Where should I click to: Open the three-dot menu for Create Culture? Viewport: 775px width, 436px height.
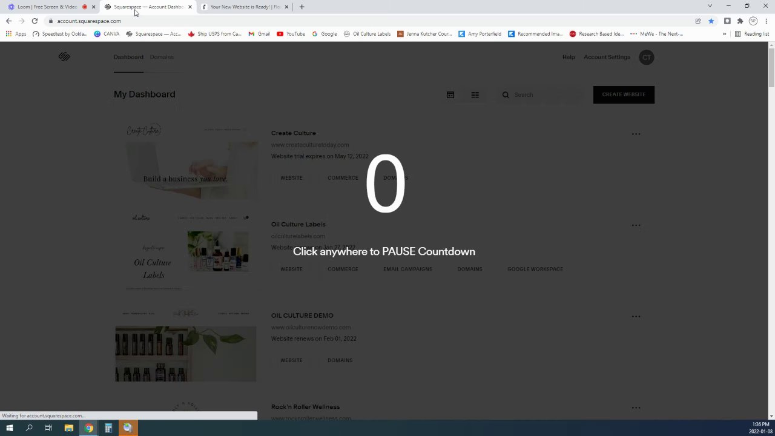pos(636,134)
